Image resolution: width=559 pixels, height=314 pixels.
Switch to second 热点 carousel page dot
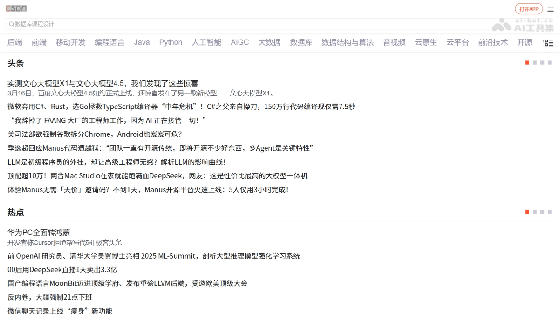[x=535, y=212]
